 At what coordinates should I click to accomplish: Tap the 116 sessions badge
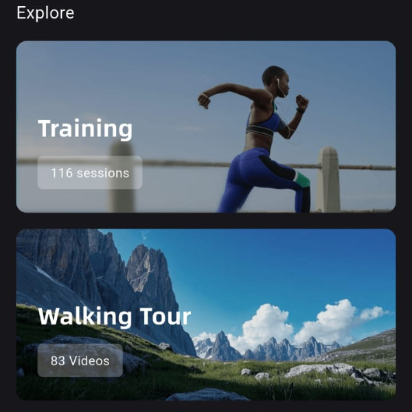coord(90,172)
